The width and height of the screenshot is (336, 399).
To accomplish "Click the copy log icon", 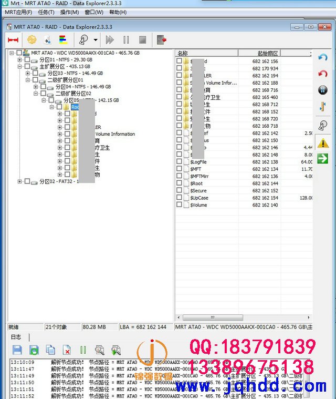I will (50, 350).
